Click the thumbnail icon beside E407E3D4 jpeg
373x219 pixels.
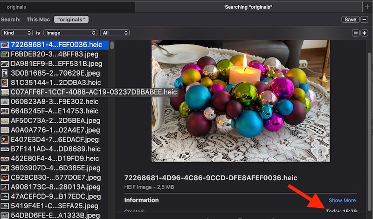5,140
